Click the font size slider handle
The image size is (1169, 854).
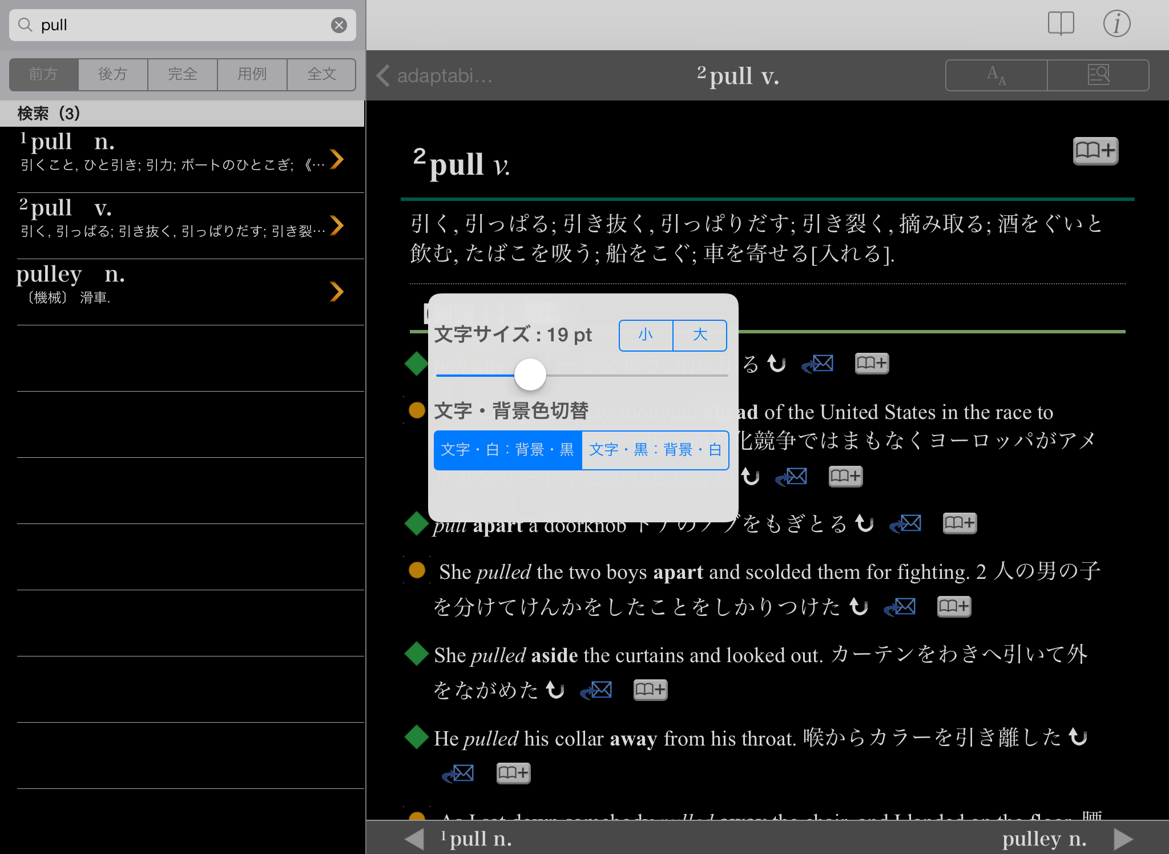tap(530, 374)
